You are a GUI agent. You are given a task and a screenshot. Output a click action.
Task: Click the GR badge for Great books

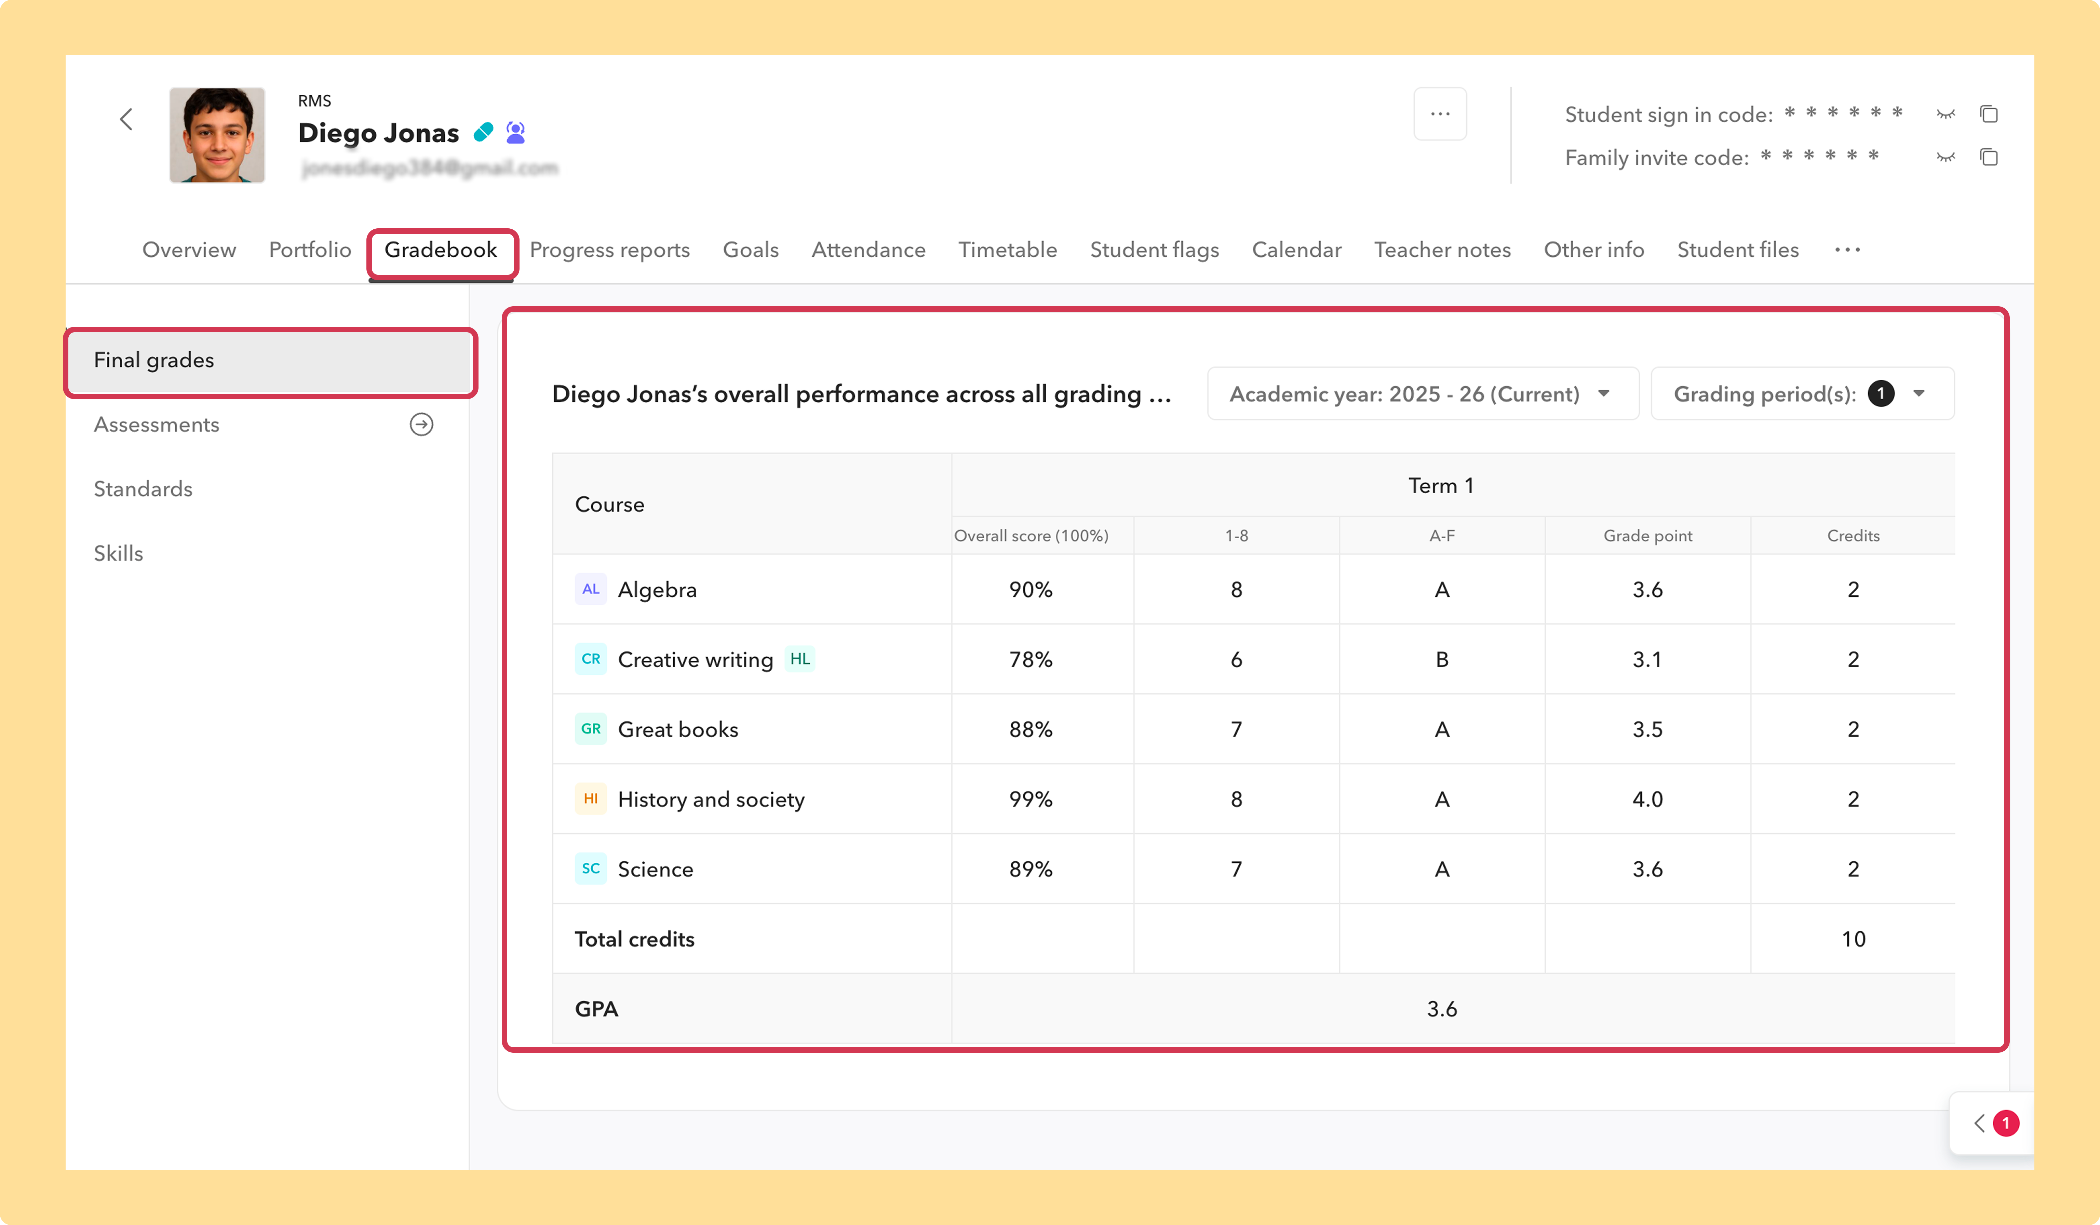pyautogui.click(x=591, y=729)
